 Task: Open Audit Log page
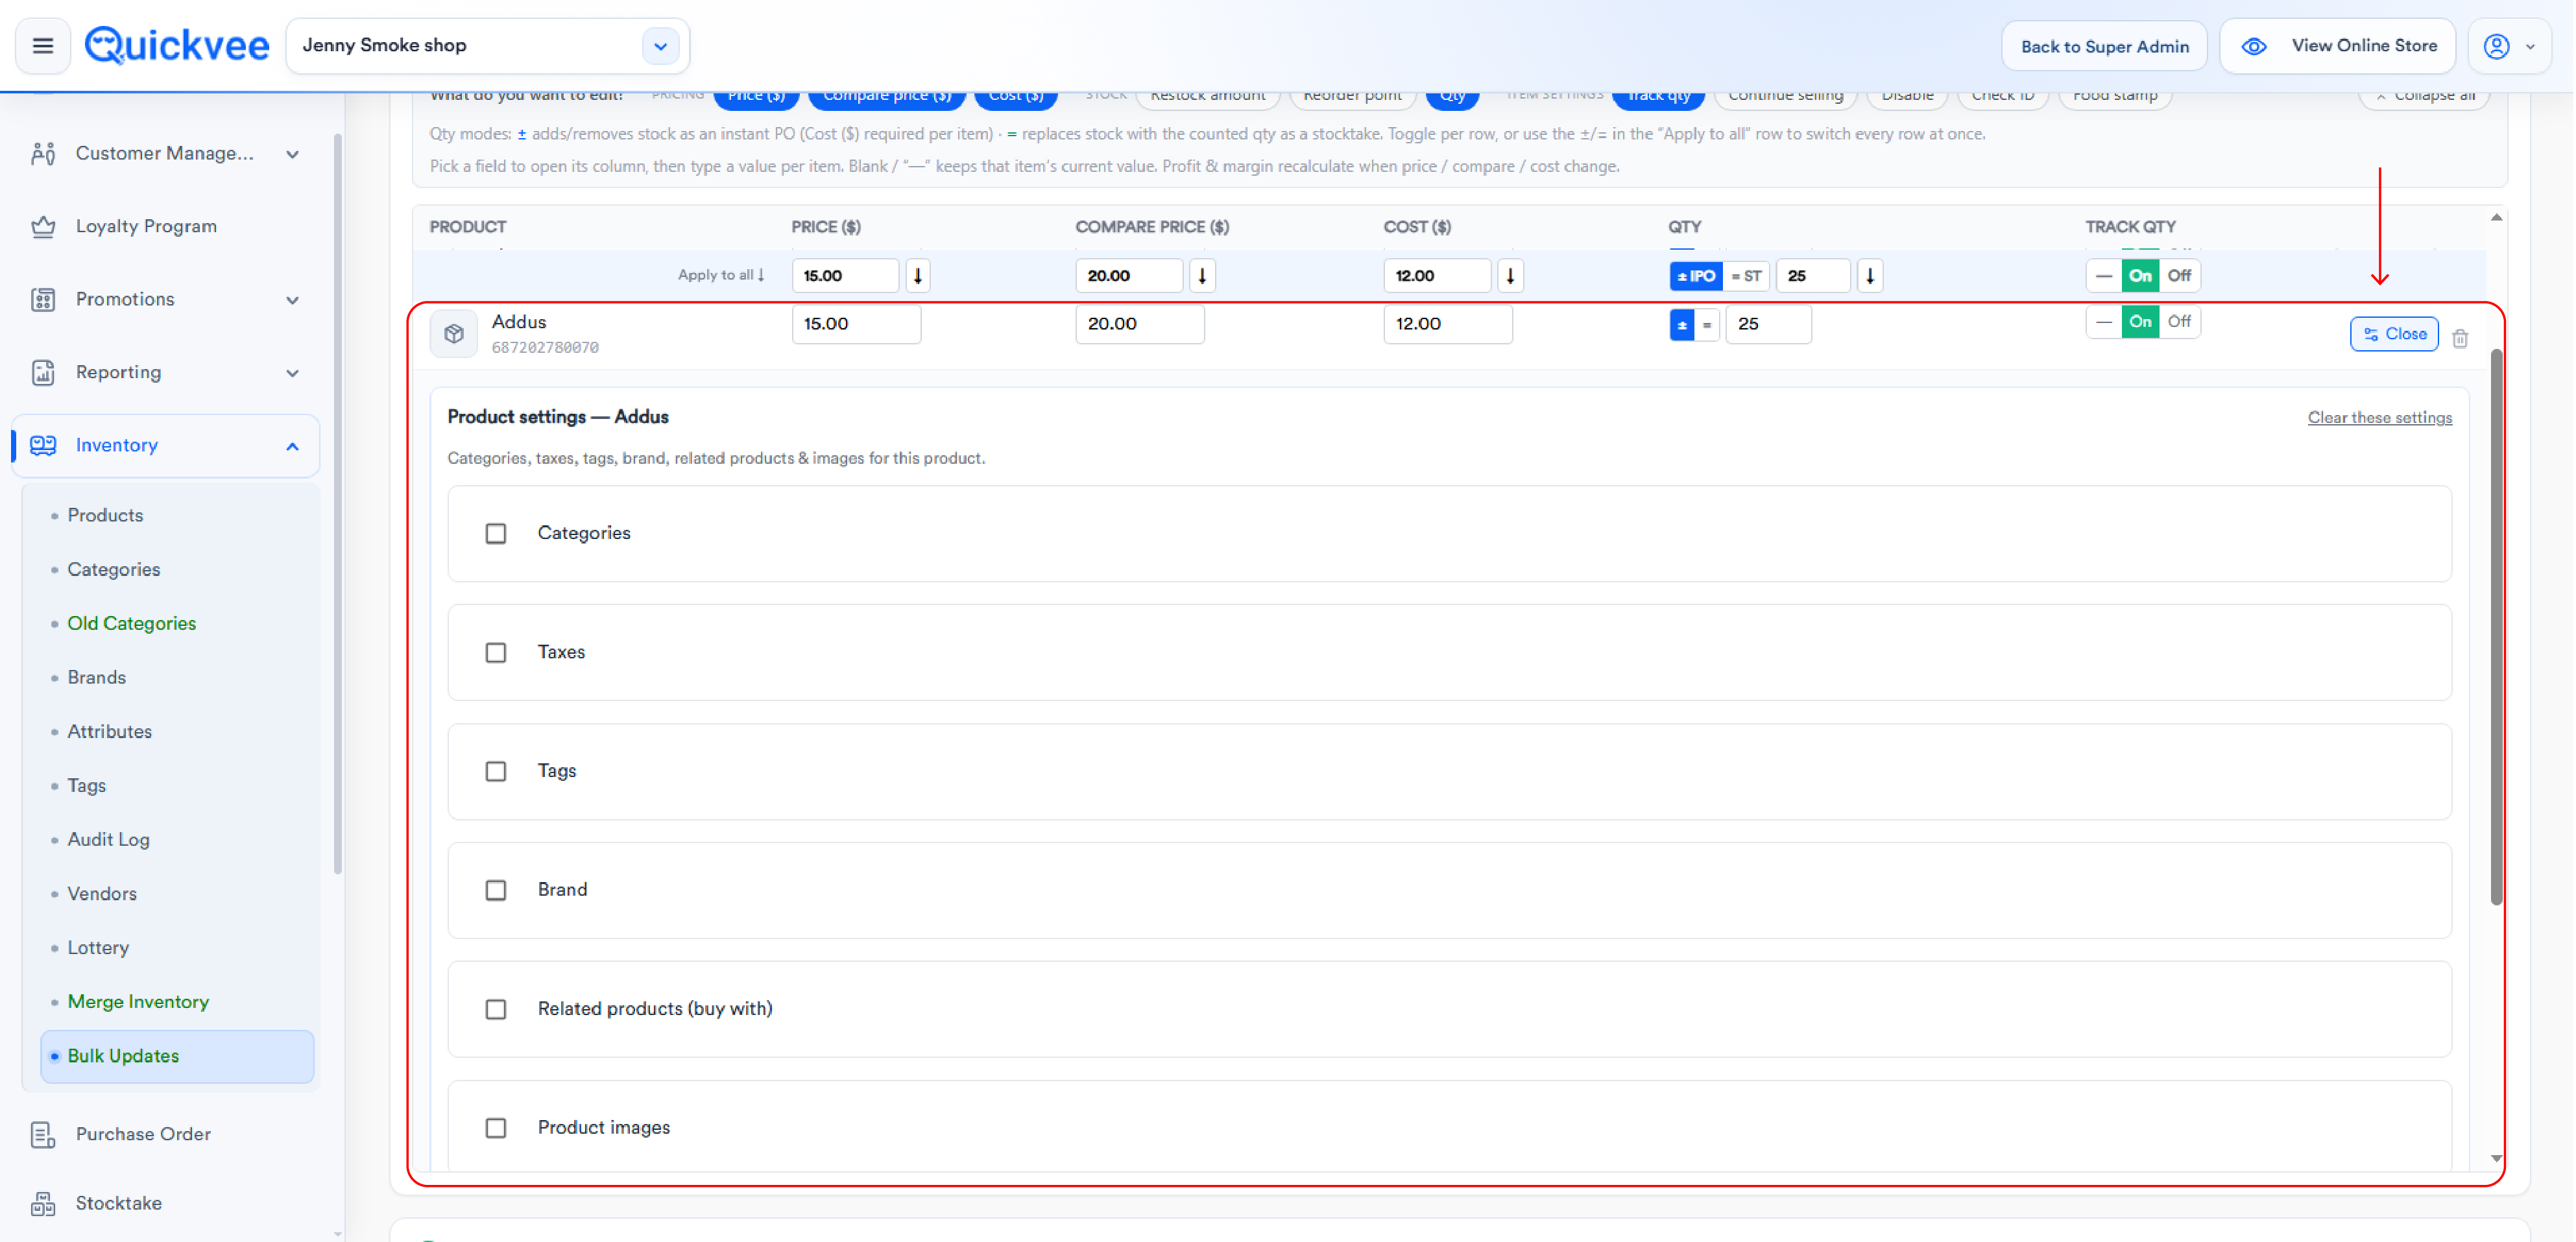tap(109, 840)
